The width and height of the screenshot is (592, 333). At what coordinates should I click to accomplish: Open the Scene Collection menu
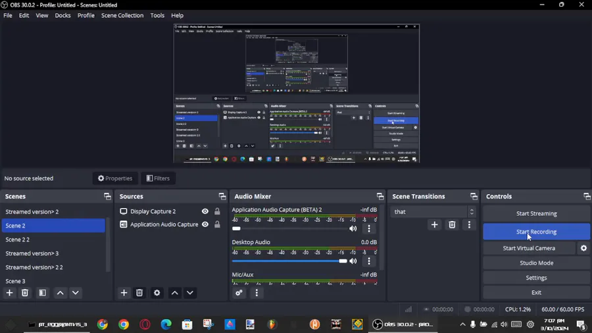122,16
